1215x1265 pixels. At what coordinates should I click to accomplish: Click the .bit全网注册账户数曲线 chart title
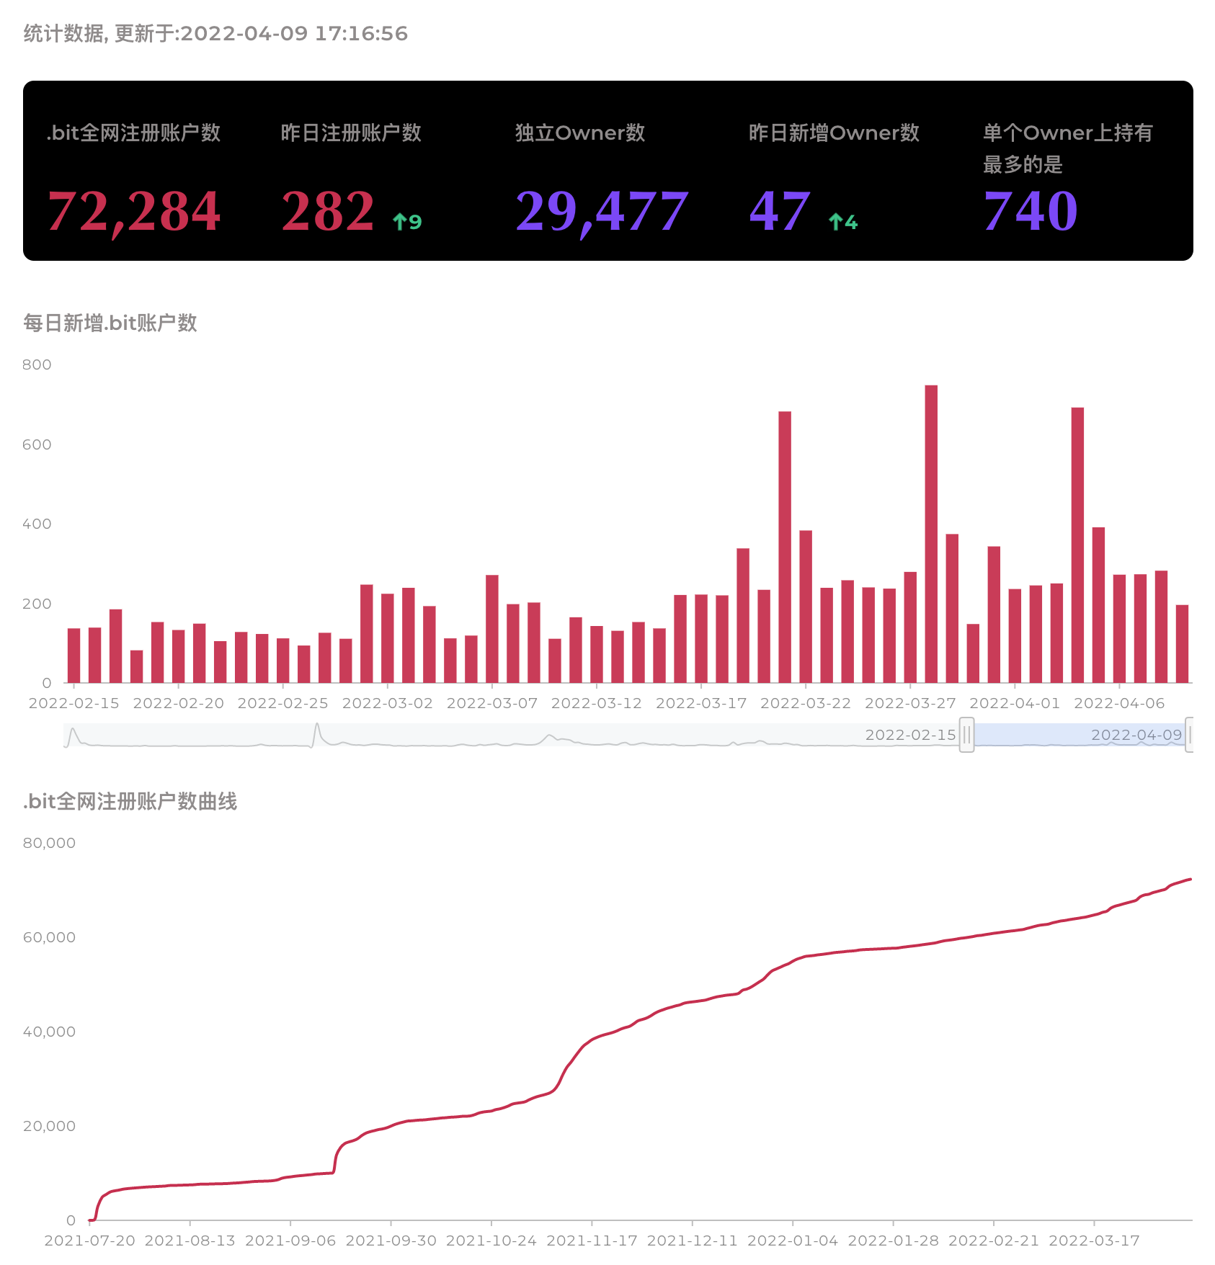(130, 801)
